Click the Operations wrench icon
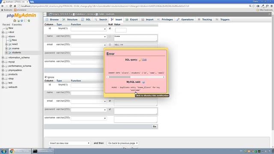This screenshot has width=274, height=154. tap(178, 20)
